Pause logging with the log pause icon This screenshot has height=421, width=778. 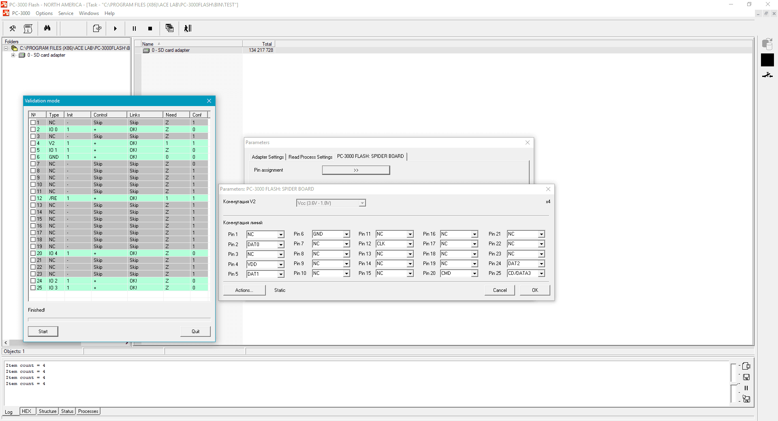[x=746, y=388]
